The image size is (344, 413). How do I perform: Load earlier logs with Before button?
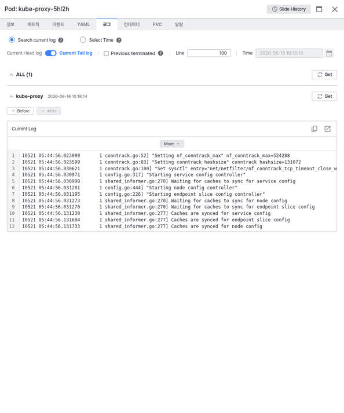pyautogui.click(x=20, y=111)
